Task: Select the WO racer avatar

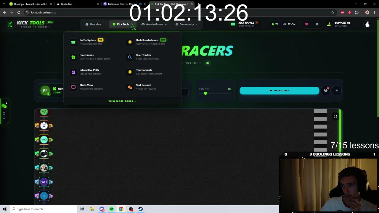Action: coord(44,182)
